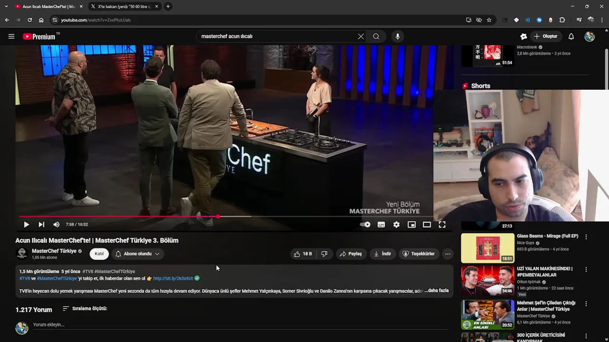Open YouTube notifications bell
Screen dimensions: 609x342
(x=571, y=36)
